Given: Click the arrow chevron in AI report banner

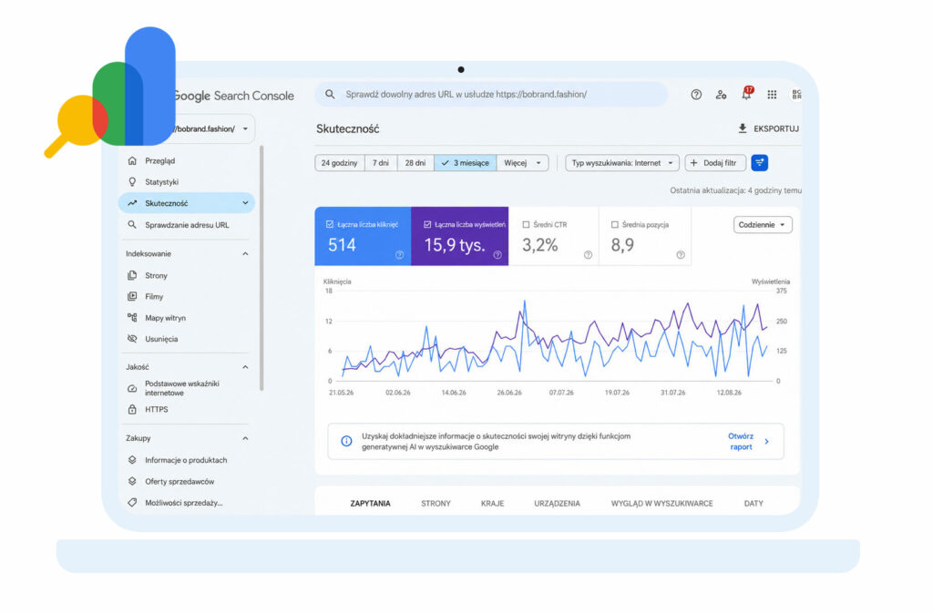Looking at the screenshot, I should click(x=766, y=442).
